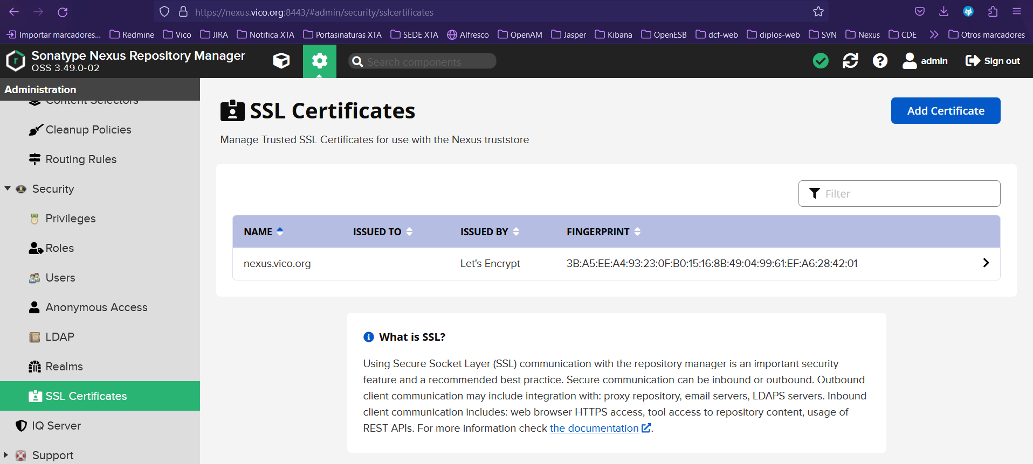Open the Nexus help question icon
The width and height of the screenshot is (1033, 464).
(x=880, y=61)
